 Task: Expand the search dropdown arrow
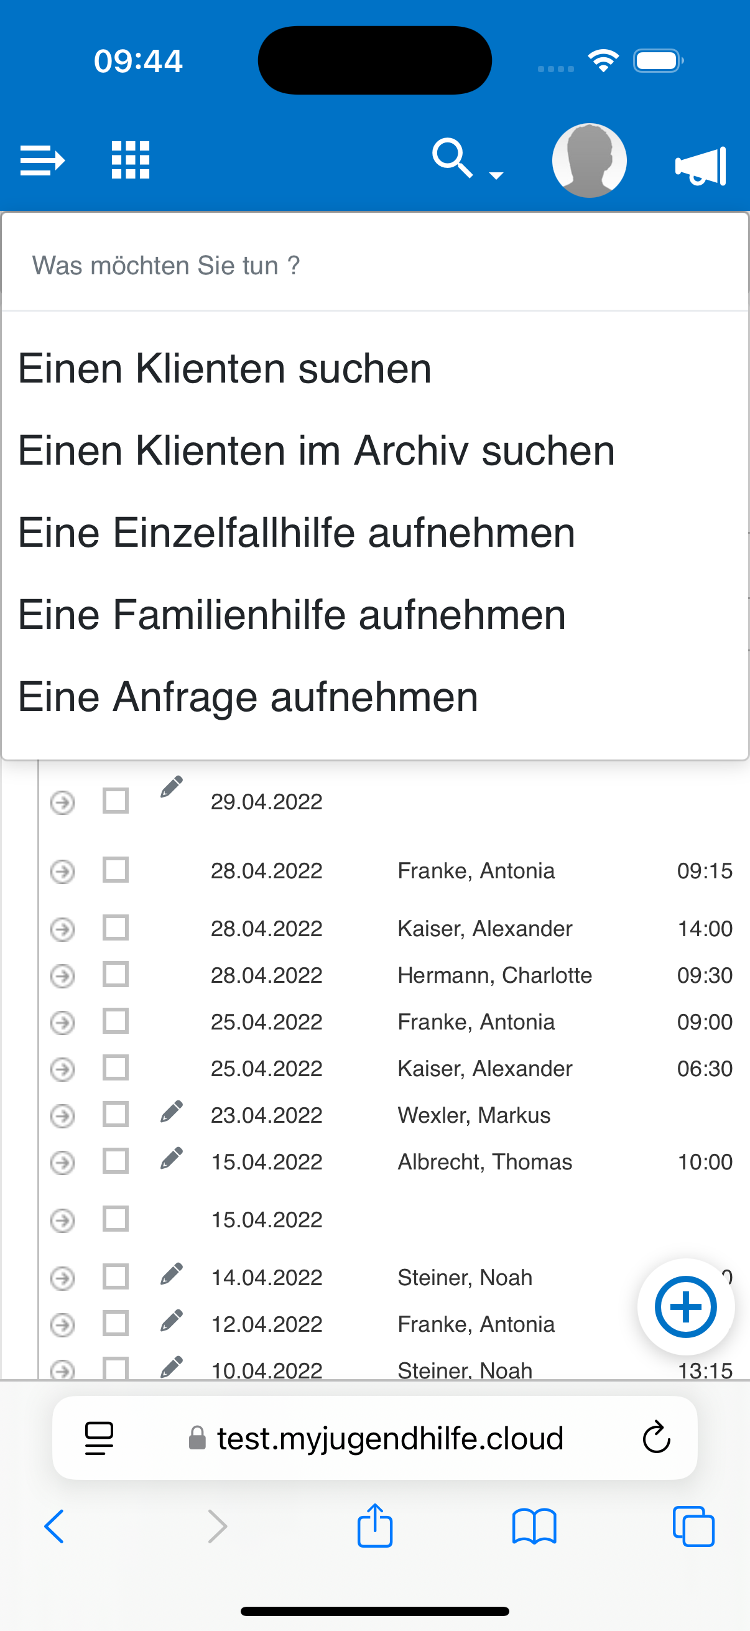496,175
